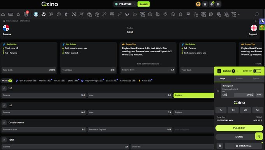Screen dimensions: 265x150
Task: Click the Qzino logo
Action: [x=50, y=4]
